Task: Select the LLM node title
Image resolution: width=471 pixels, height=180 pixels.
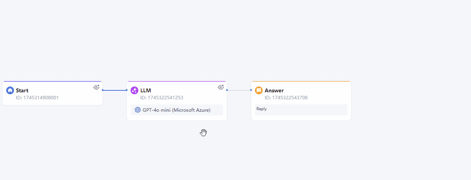Action: [x=146, y=90]
